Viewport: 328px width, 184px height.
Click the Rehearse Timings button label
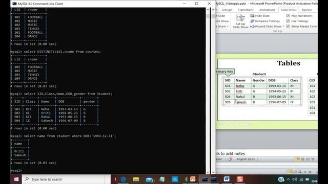point(268,21)
